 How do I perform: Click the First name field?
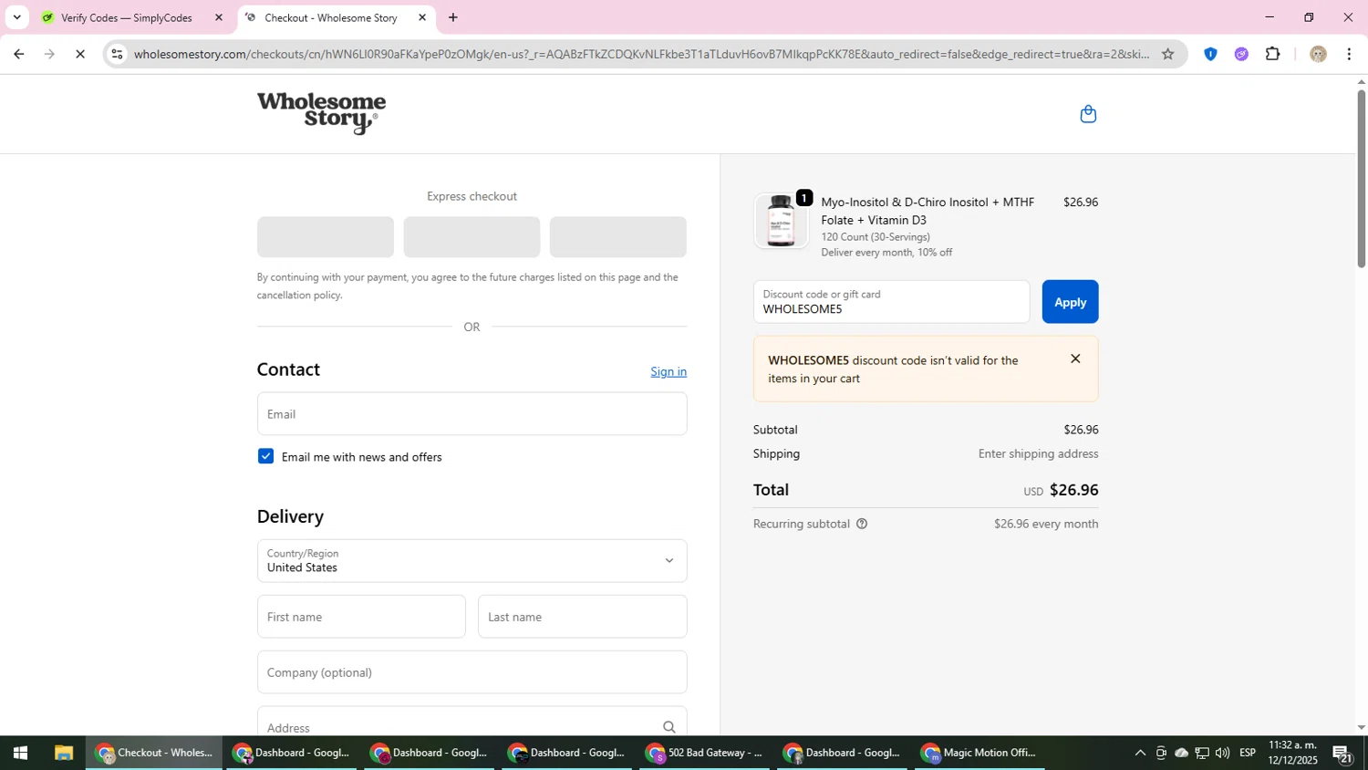(361, 617)
